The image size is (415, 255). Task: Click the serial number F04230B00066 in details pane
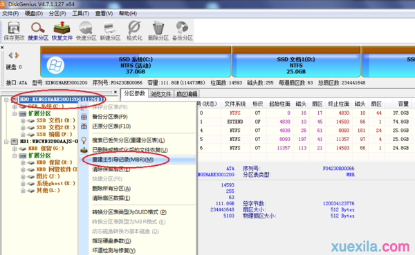click(338, 168)
